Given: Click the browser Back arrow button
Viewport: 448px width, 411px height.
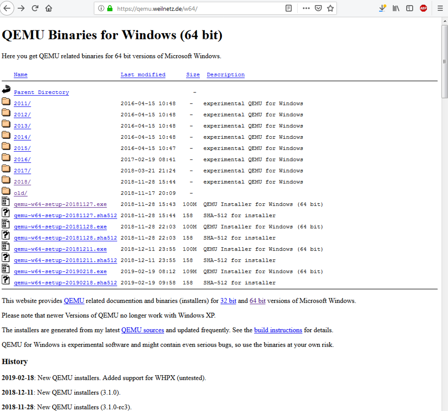Looking at the screenshot, I should coord(7,8).
